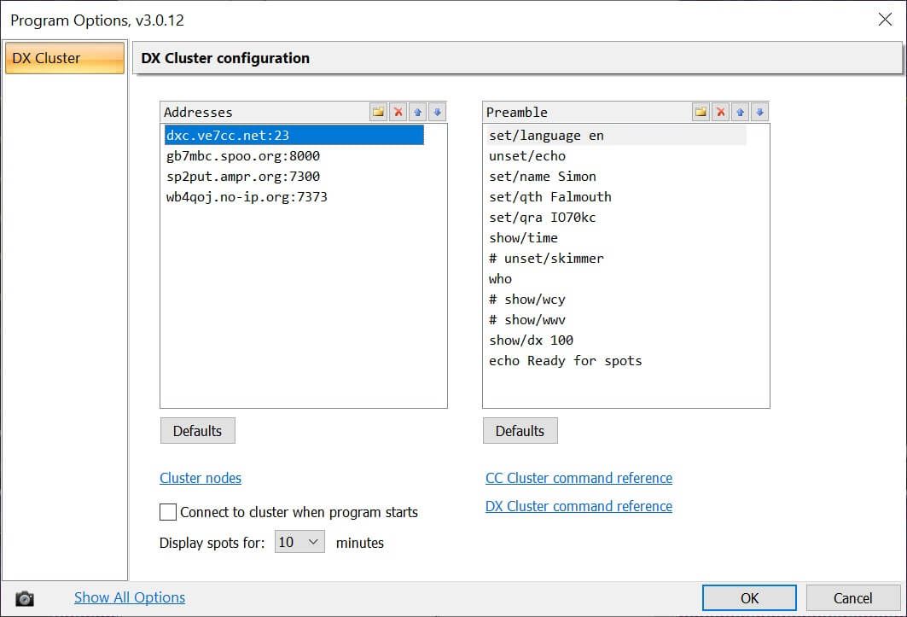Click the Show All Options link
This screenshot has width=907, height=617.
tap(130, 597)
